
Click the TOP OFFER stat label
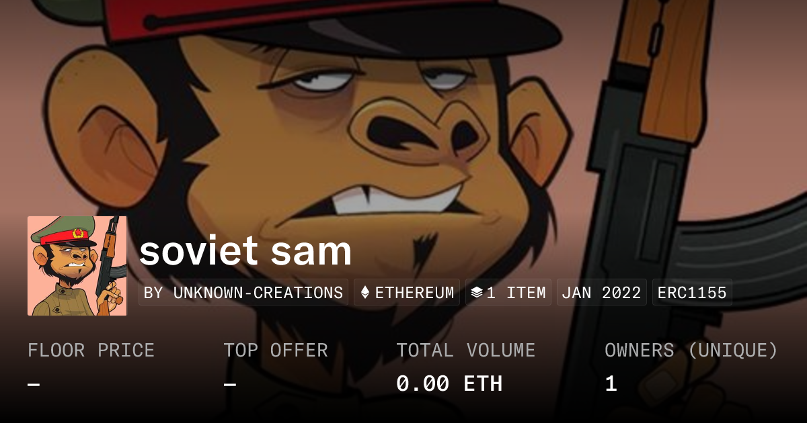276,350
